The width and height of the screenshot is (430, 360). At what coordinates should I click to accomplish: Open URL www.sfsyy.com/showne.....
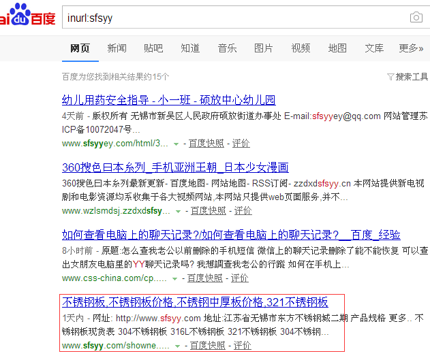[116, 346]
